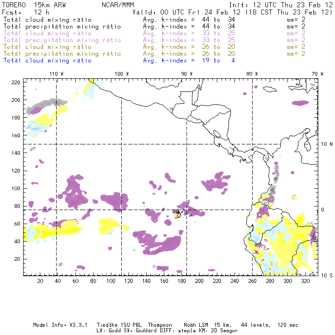Click the 'Thompson' microphysics label
This screenshot has width=335, height=335.
[x=160, y=325]
